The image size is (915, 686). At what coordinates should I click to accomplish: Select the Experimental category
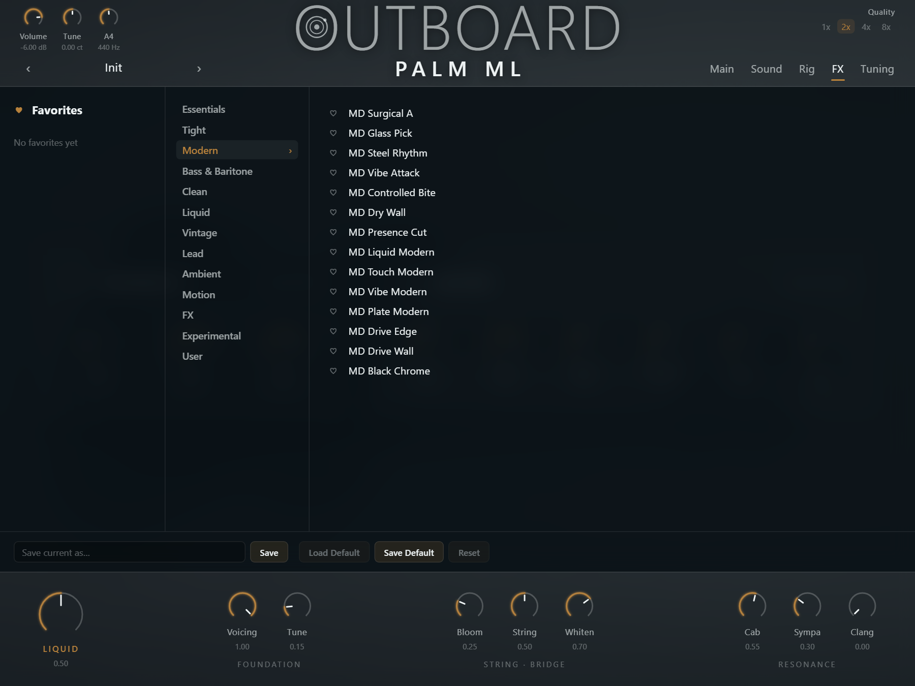(x=211, y=336)
